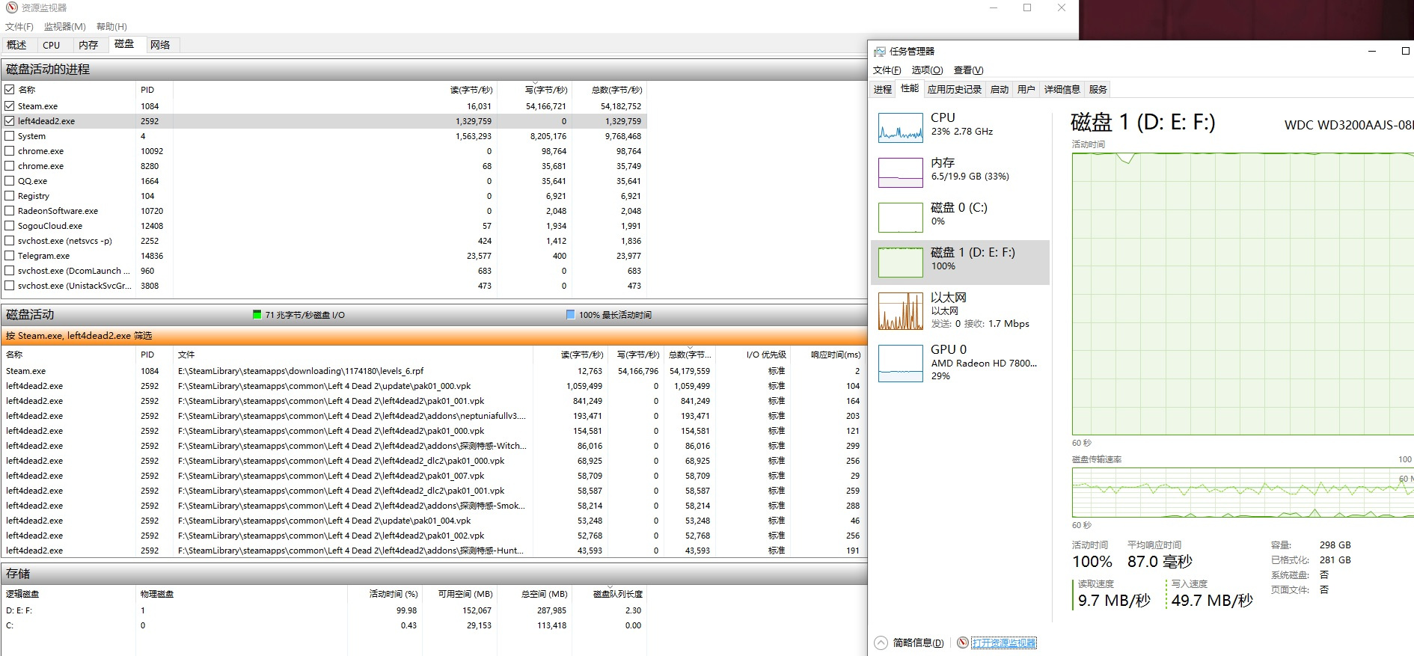The image size is (1414, 656).
Task: Check the RadeonSoftware.exe checkbox
Action: point(10,211)
